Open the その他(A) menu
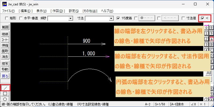Screen dimensions: 214x107 [90, 11]
